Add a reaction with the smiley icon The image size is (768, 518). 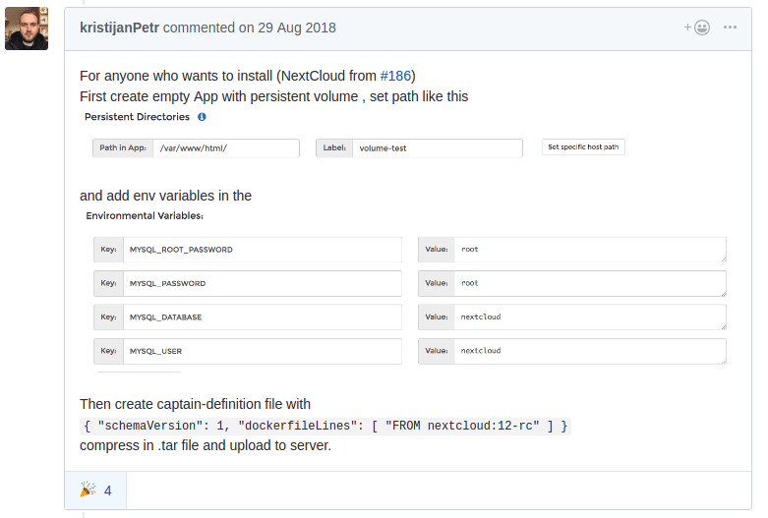pos(697,28)
